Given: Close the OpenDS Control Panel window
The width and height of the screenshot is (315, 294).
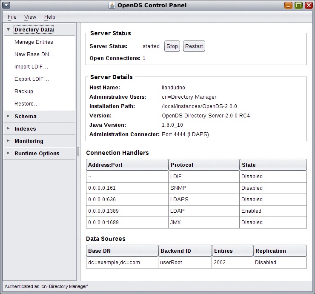Looking at the screenshot, I should [309, 5].
